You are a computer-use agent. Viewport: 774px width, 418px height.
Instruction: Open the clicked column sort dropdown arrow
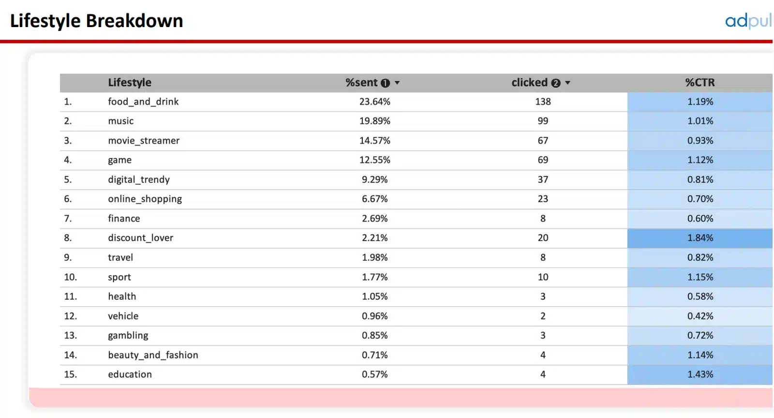(567, 83)
